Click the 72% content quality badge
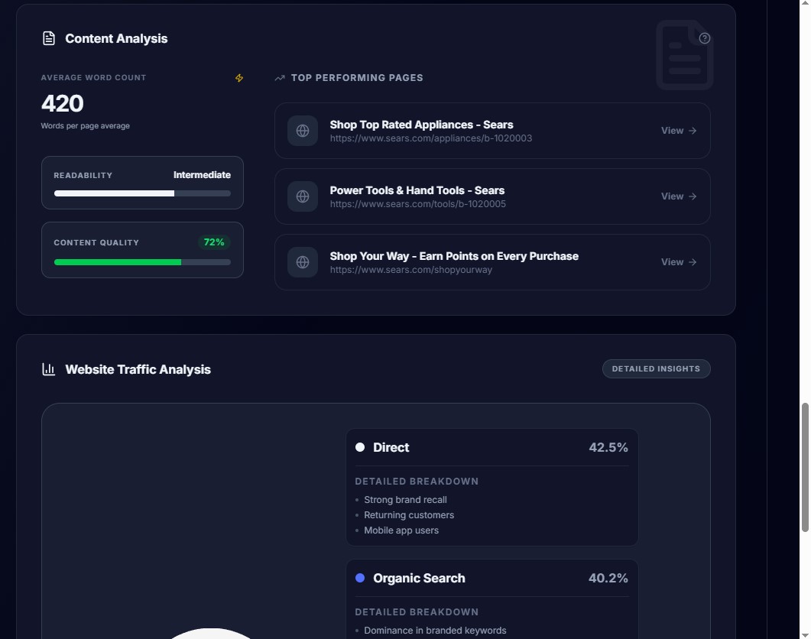The height and width of the screenshot is (639, 811). click(x=213, y=242)
